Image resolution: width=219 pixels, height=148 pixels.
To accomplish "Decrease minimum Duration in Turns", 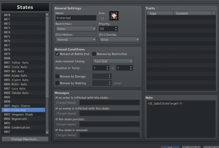I will point(107,69).
